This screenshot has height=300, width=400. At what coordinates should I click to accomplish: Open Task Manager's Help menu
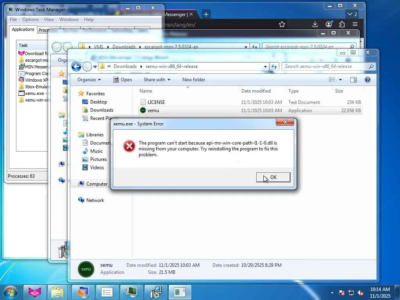tap(89, 20)
